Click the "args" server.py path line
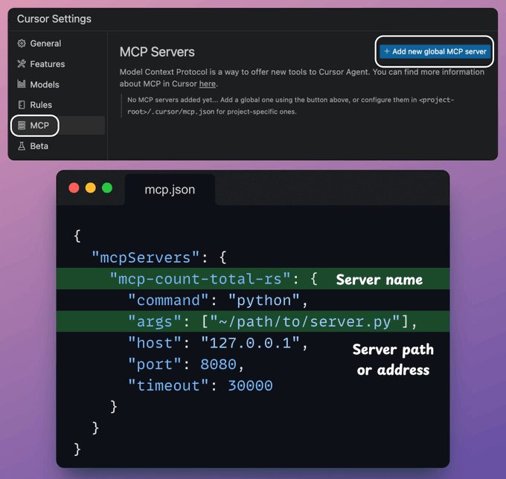The image size is (506, 479). pos(272,322)
